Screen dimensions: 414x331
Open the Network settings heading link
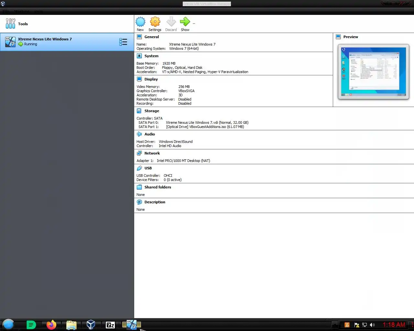[x=152, y=153]
